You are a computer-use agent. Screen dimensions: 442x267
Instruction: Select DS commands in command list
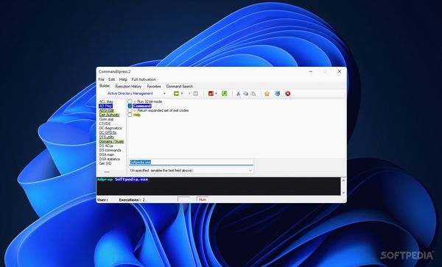click(110, 150)
